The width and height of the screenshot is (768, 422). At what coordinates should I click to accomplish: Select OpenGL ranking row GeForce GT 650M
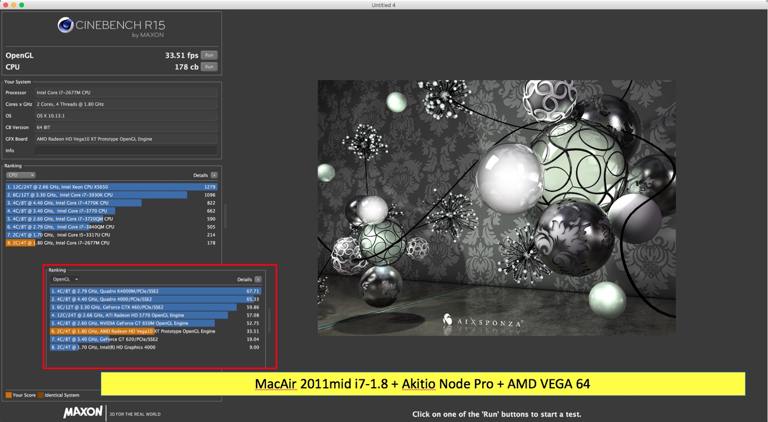(x=156, y=323)
